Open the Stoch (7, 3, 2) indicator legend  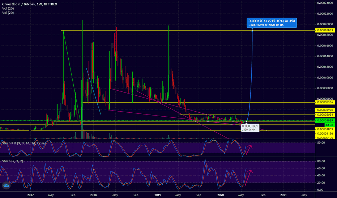click(x=12, y=161)
